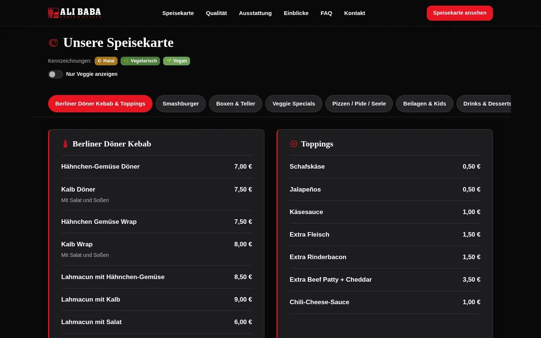
Task: Click the 3,50 € price
Action: (x=471, y=280)
